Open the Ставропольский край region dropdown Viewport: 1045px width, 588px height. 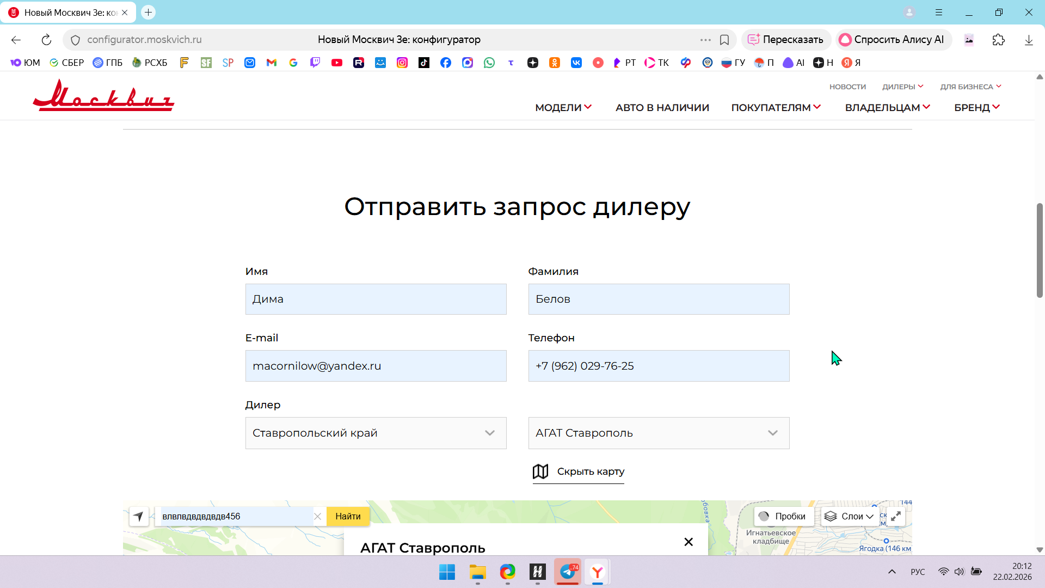(376, 433)
